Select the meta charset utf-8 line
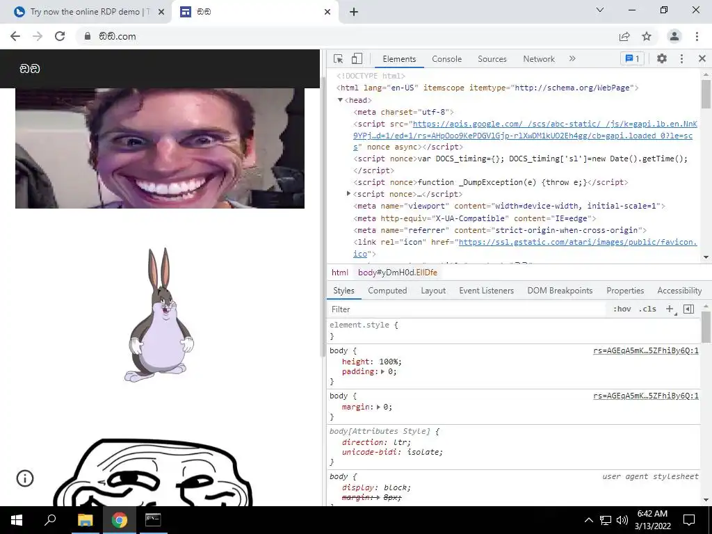This screenshot has height=534, width=712. [403, 112]
